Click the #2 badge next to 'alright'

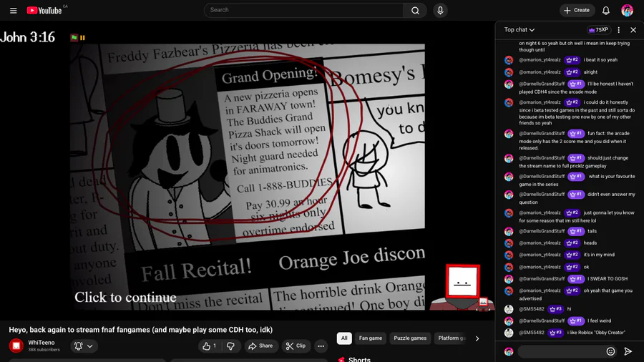click(x=572, y=72)
